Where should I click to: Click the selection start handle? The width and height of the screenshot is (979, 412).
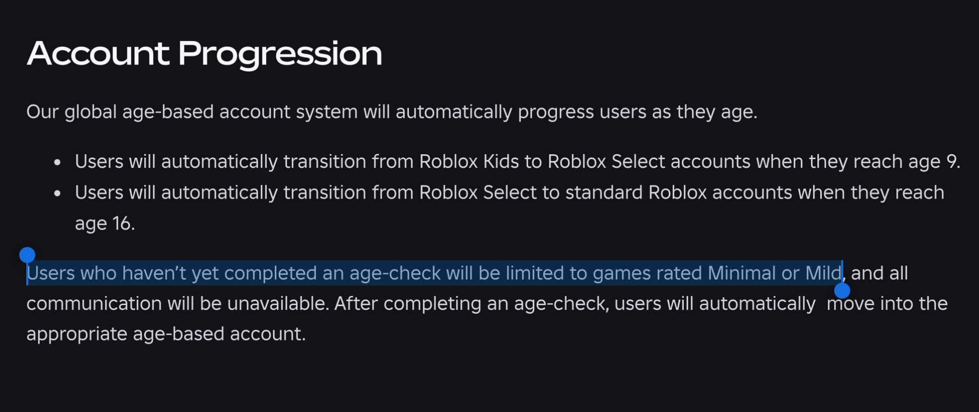coord(27,255)
